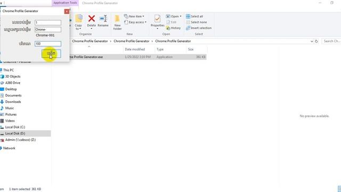Sort by Size column header

[x=191, y=50]
